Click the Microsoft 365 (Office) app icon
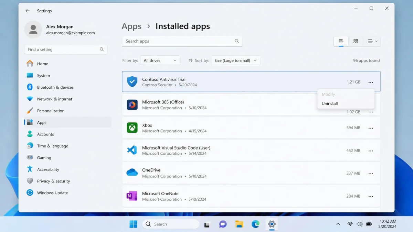The image size is (413, 232). click(x=132, y=105)
